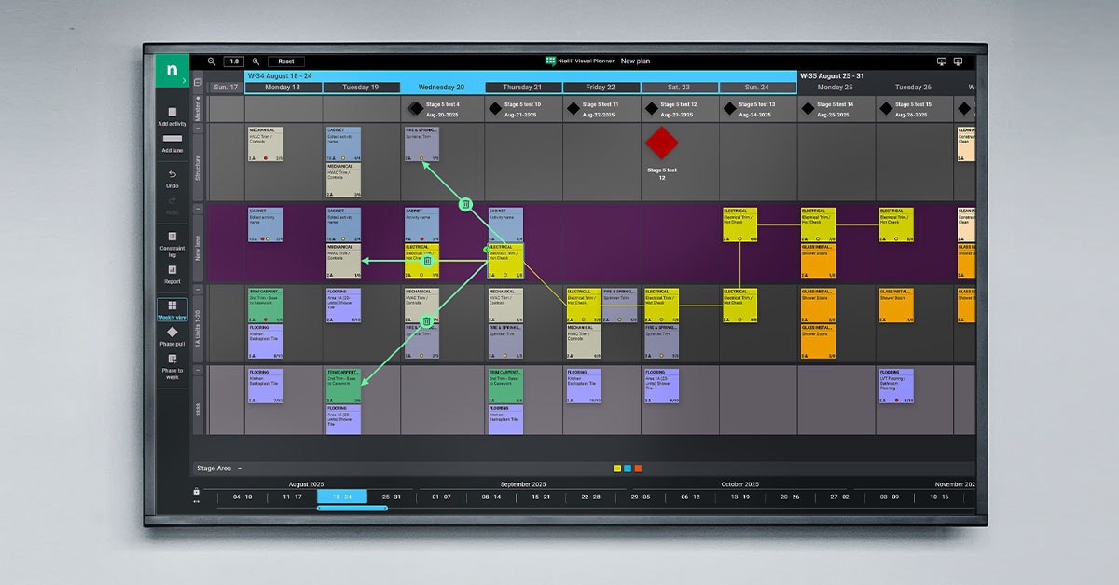Click the zoom-in magnifier icon
1119x585 pixels.
click(255, 61)
